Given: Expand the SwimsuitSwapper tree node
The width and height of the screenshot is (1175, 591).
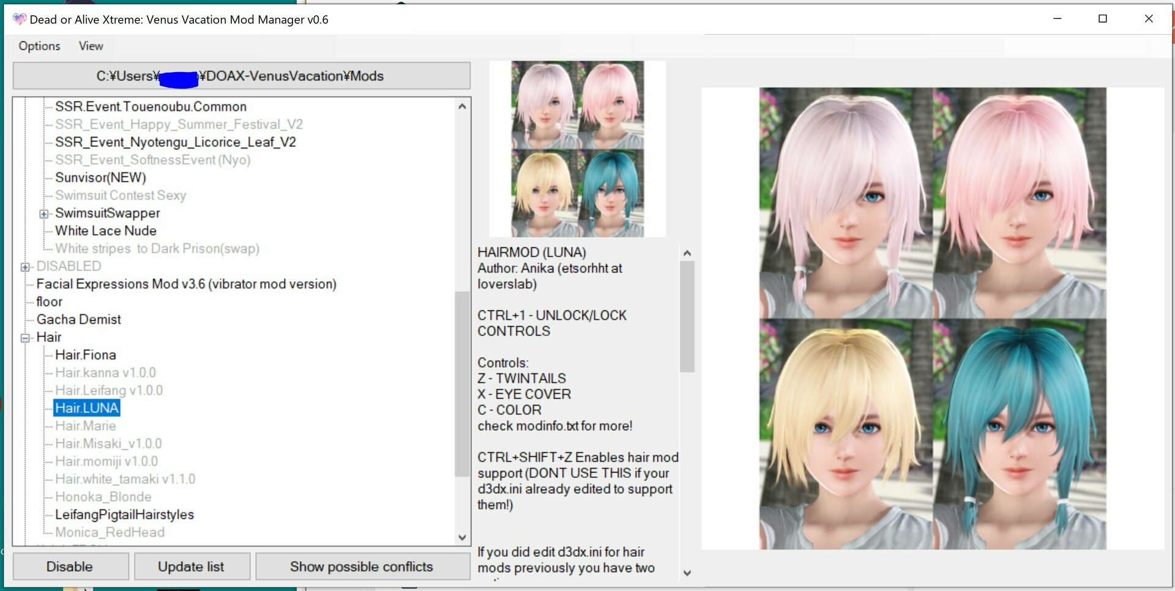Looking at the screenshot, I should tap(43, 214).
